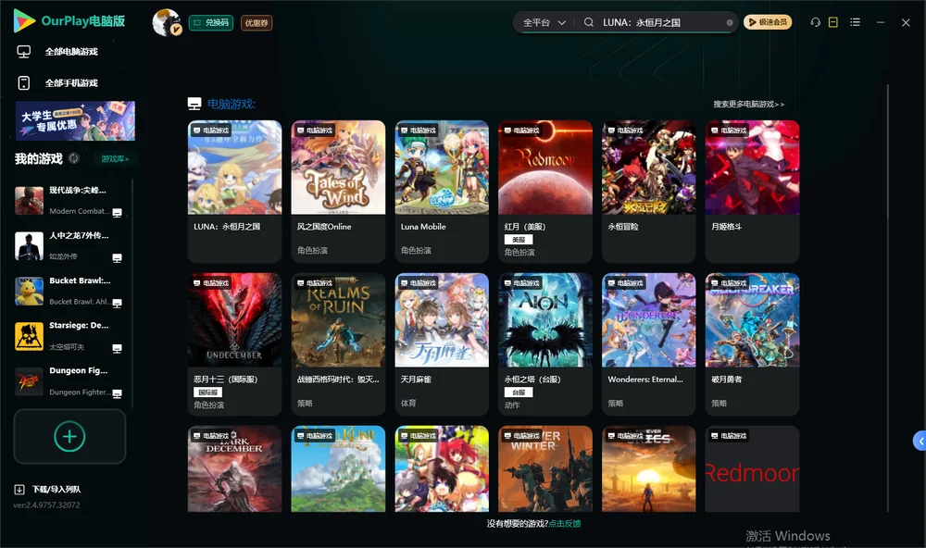Viewport: 926px width, 548px height.
Task: Open 下载/导入列队 download queue
Action: point(47,490)
